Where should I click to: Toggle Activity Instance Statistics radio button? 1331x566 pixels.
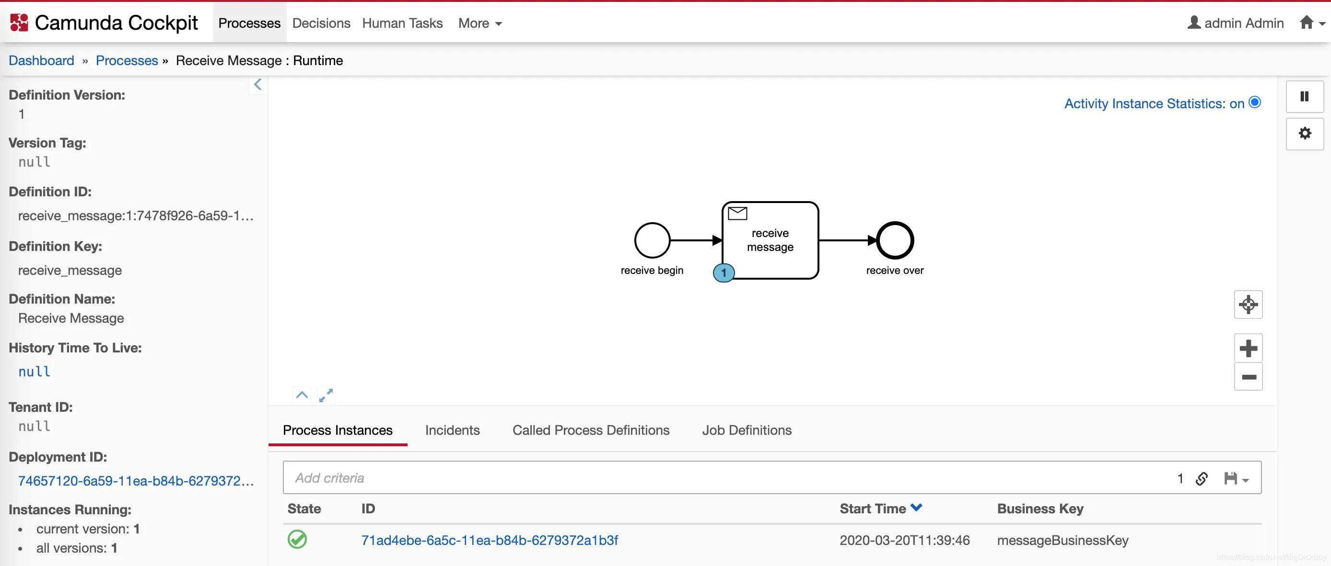(x=1255, y=102)
